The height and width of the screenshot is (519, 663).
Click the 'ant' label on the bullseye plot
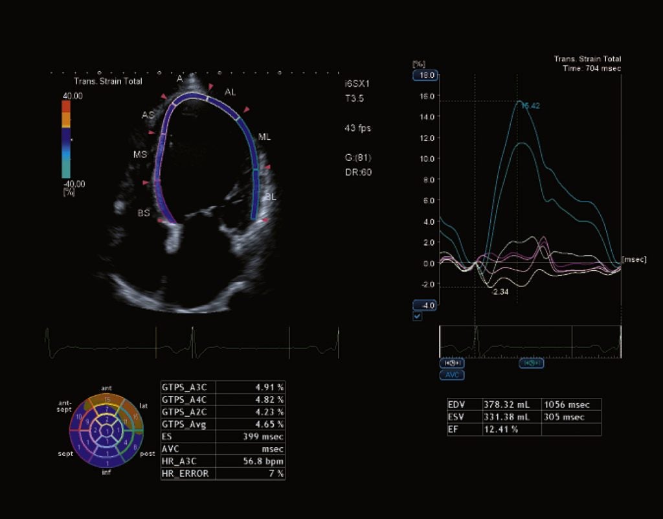(107, 388)
